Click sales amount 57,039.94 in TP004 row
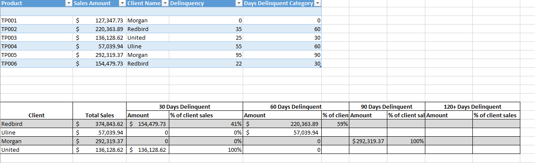This screenshot has width=535, height=163. [99, 46]
